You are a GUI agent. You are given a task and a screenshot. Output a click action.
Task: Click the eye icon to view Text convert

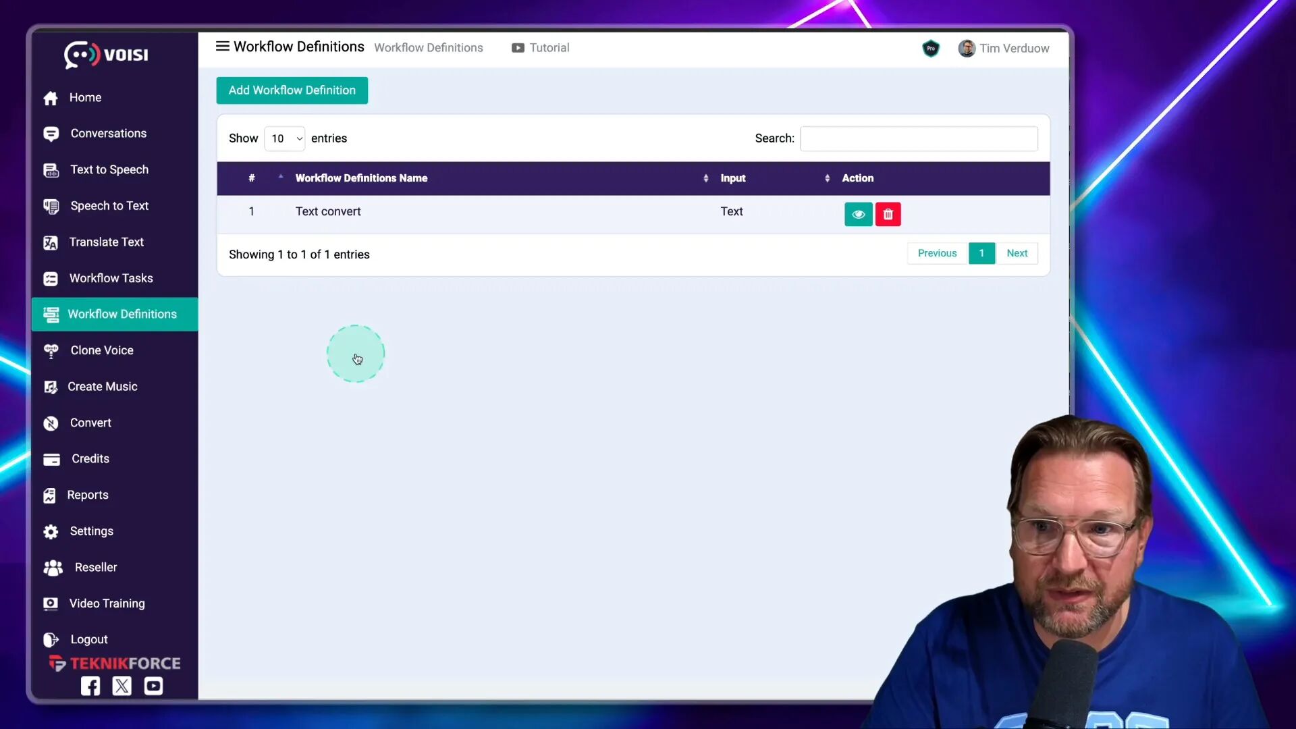click(858, 213)
